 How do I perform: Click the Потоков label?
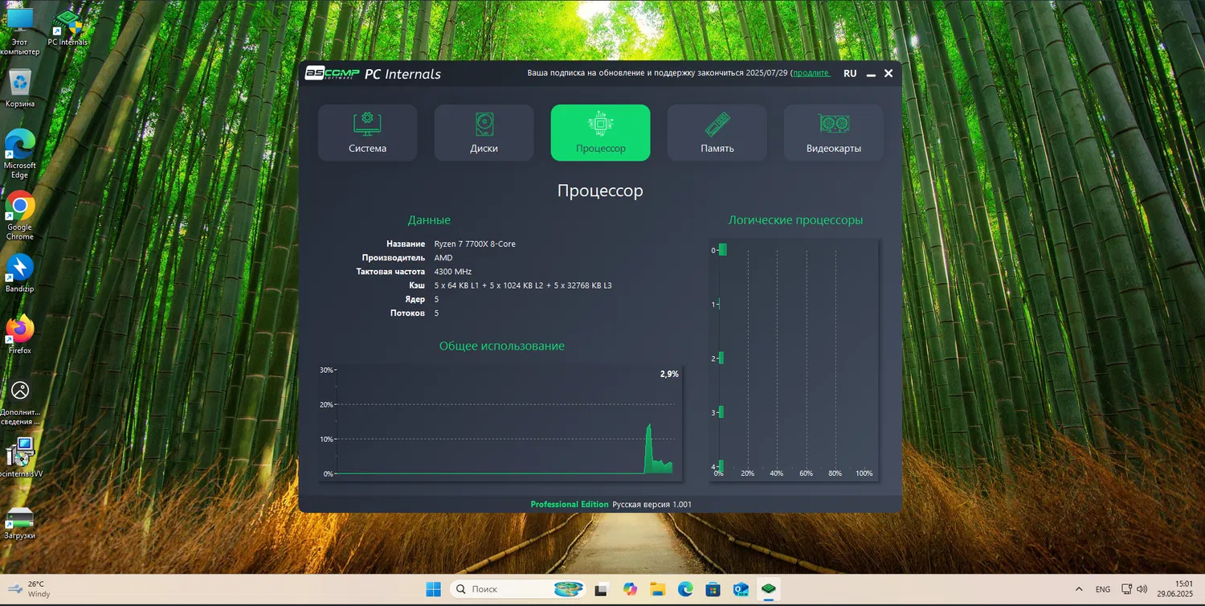pyautogui.click(x=408, y=313)
